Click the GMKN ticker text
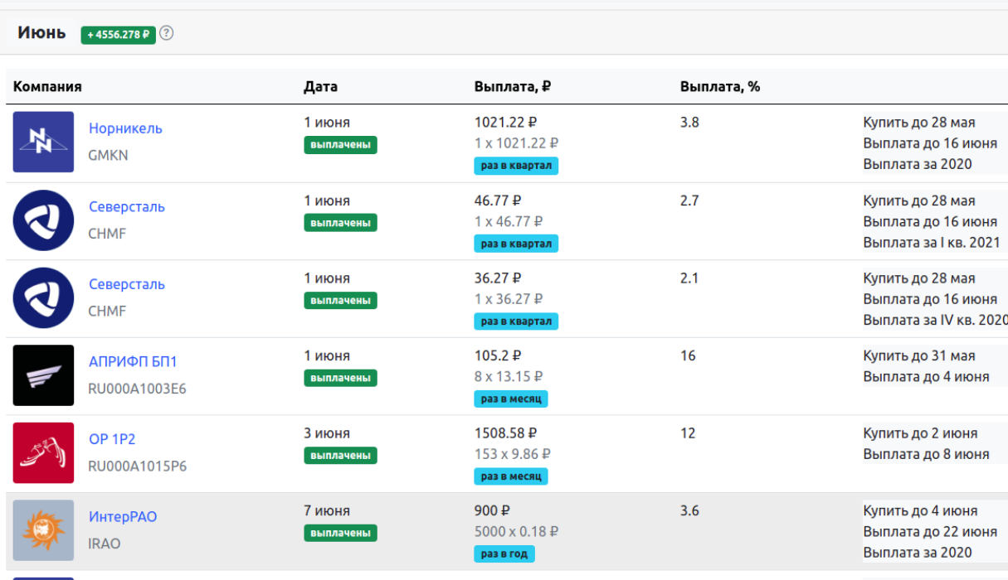The height and width of the screenshot is (580, 1008). click(109, 155)
